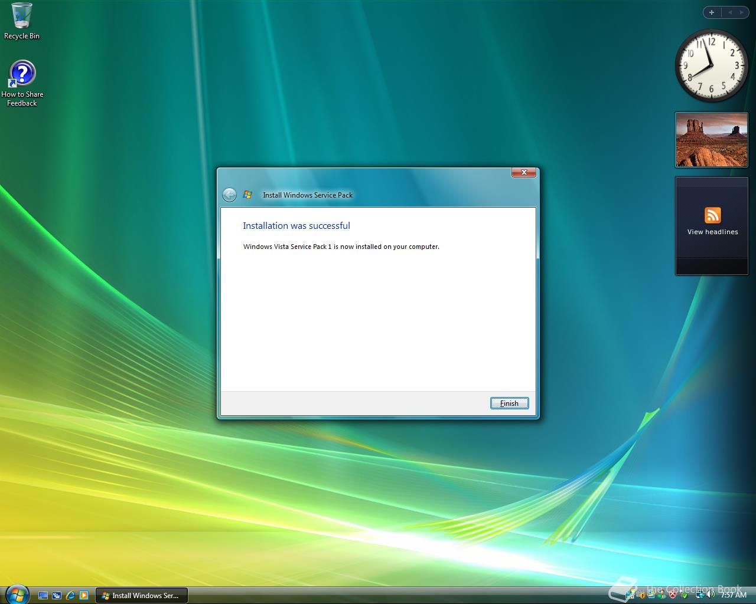This screenshot has width=756, height=604.
Task: Click the sidebar previous gadgets arrow
Action: click(729, 12)
